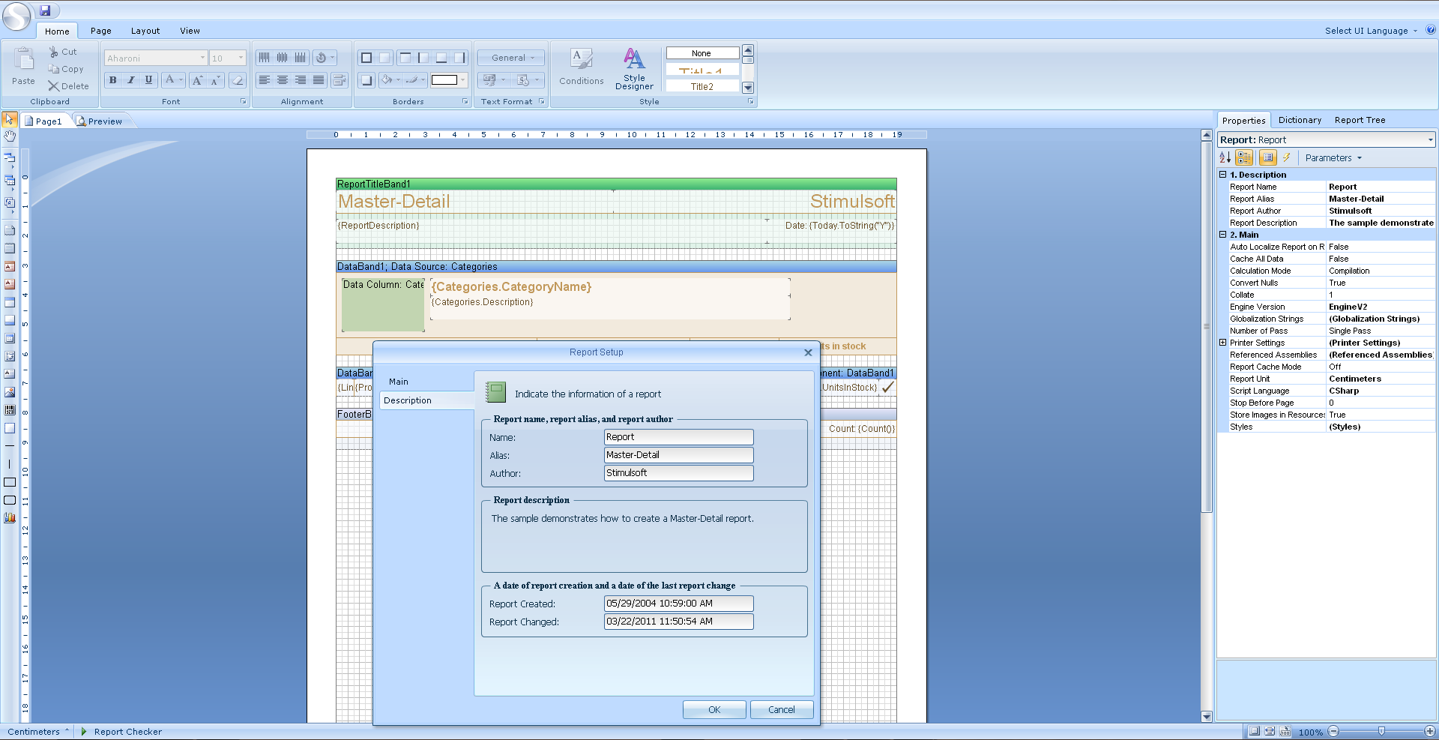Click the help icon at top right
The width and height of the screenshot is (1439, 740).
[1430, 30]
